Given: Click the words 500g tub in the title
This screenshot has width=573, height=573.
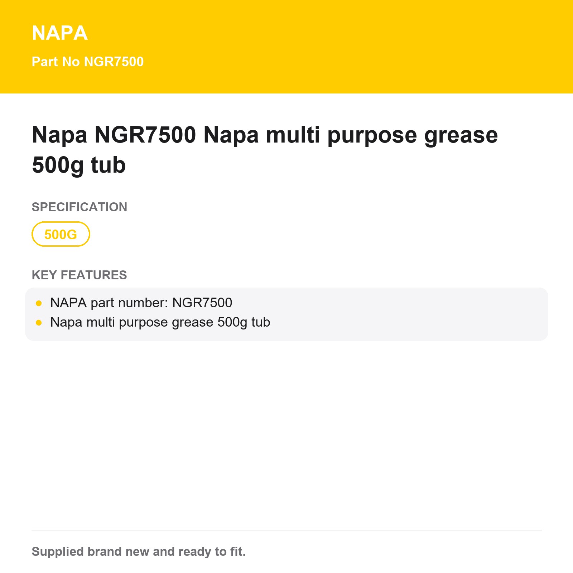Looking at the screenshot, I should pyautogui.click(x=79, y=165).
